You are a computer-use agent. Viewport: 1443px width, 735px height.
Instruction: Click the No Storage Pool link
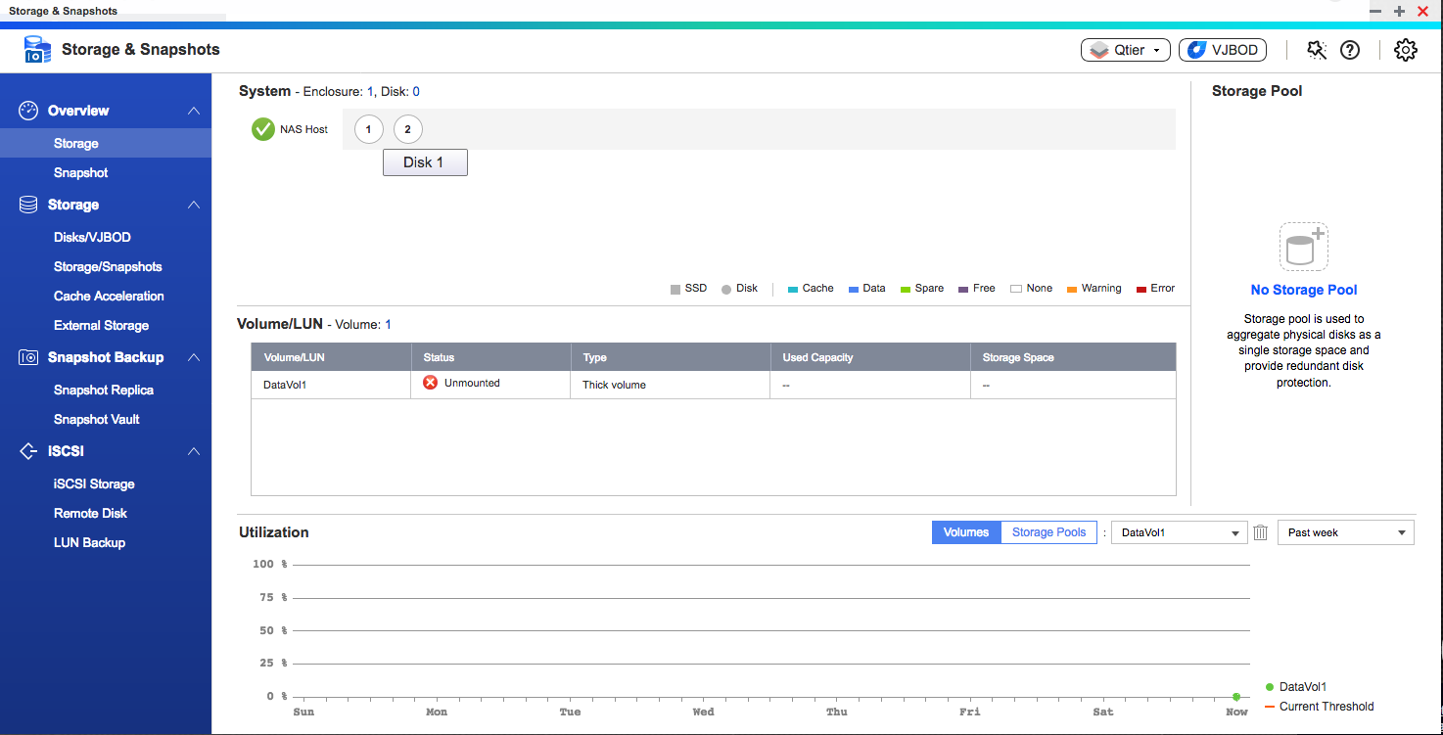coord(1303,290)
